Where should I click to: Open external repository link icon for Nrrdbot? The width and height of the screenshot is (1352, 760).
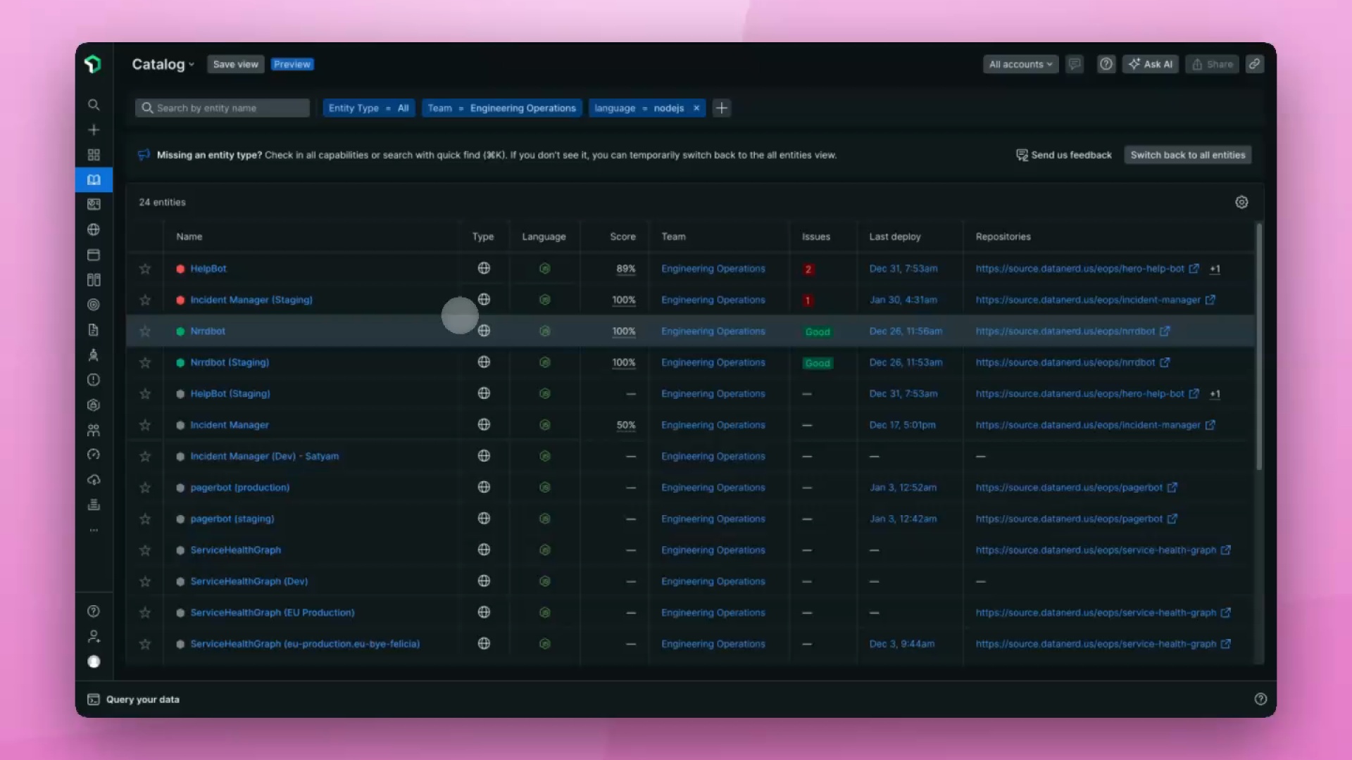pyautogui.click(x=1165, y=331)
